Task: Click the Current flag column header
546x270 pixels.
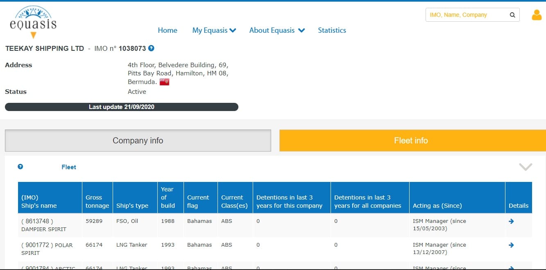Action: [x=201, y=197]
